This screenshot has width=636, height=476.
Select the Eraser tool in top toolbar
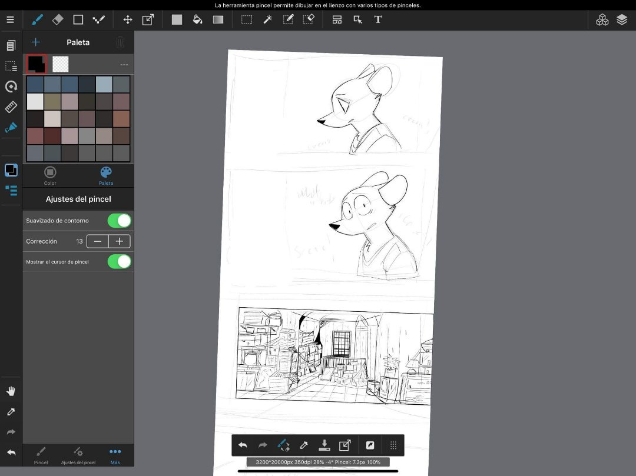[x=57, y=19]
